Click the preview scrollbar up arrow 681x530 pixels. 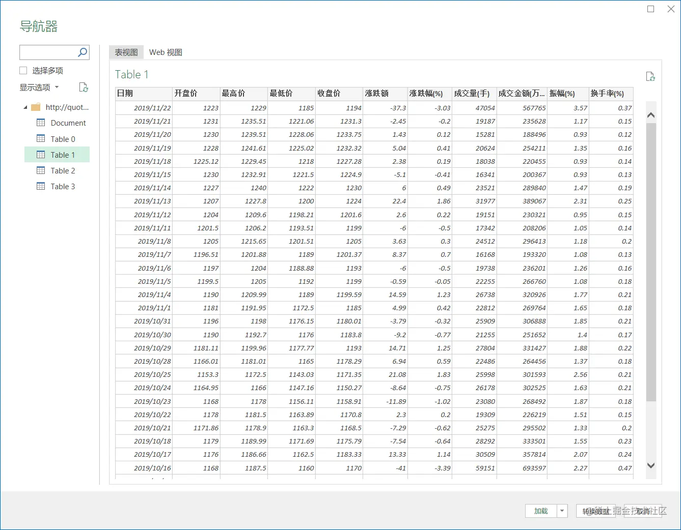coord(651,115)
